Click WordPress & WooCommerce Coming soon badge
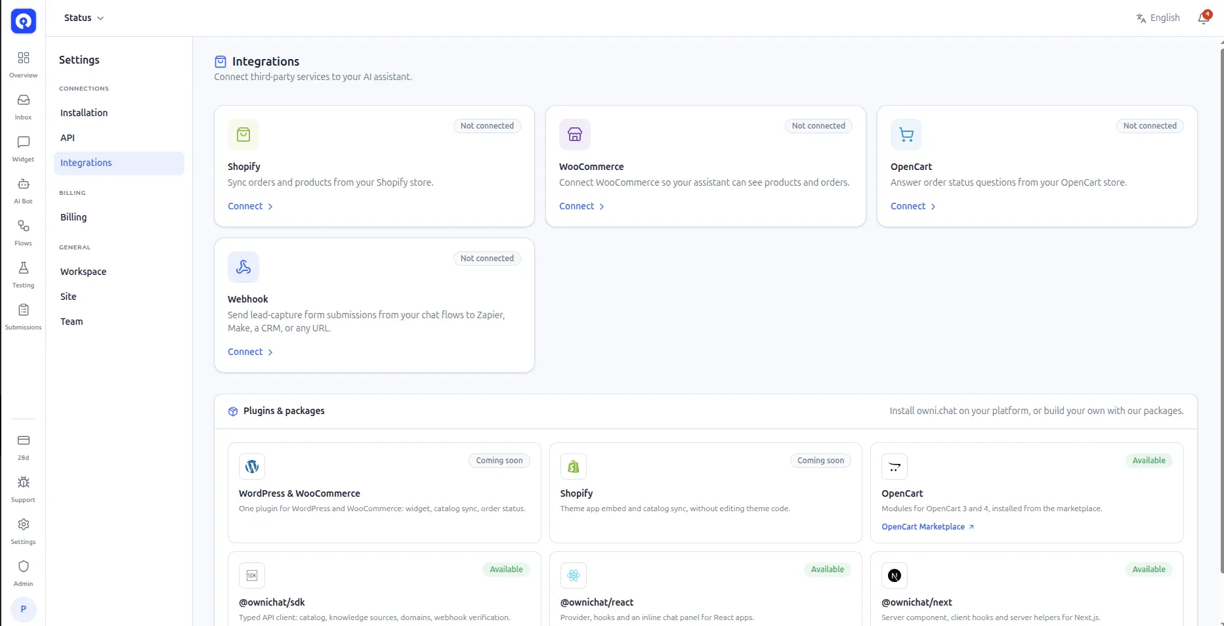1224x626 pixels. click(x=499, y=461)
